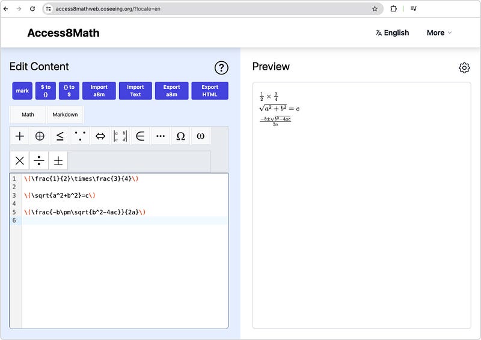Open the help question mark icon
481x340 pixels.
[221, 68]
